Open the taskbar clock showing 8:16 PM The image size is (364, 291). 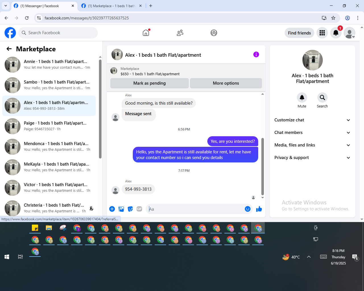338,257
